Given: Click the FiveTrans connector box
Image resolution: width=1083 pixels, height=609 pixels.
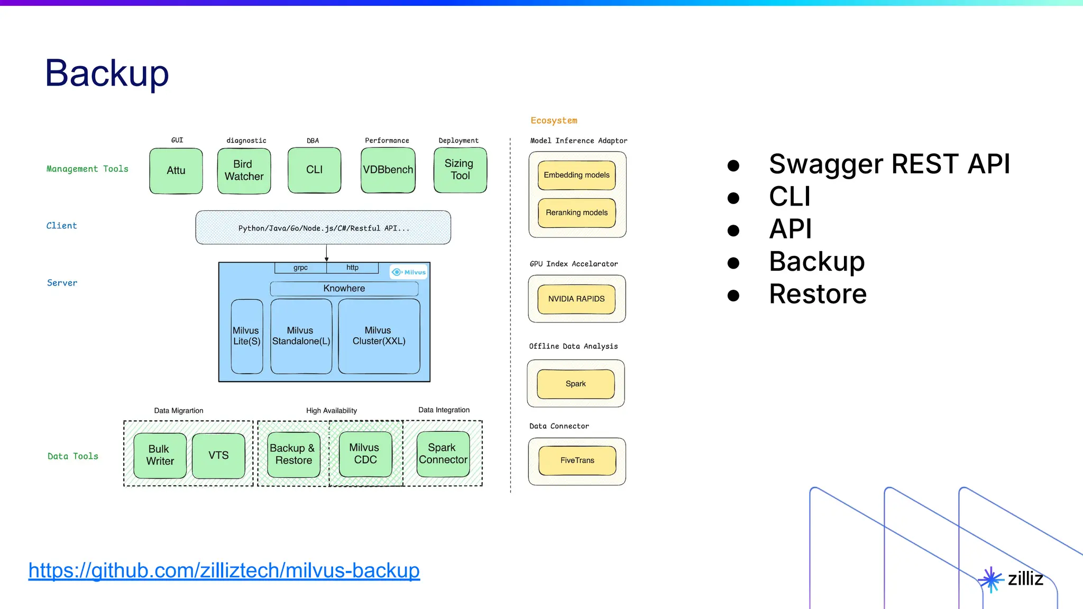Looking at the screenshot, I should click(577, 461).
